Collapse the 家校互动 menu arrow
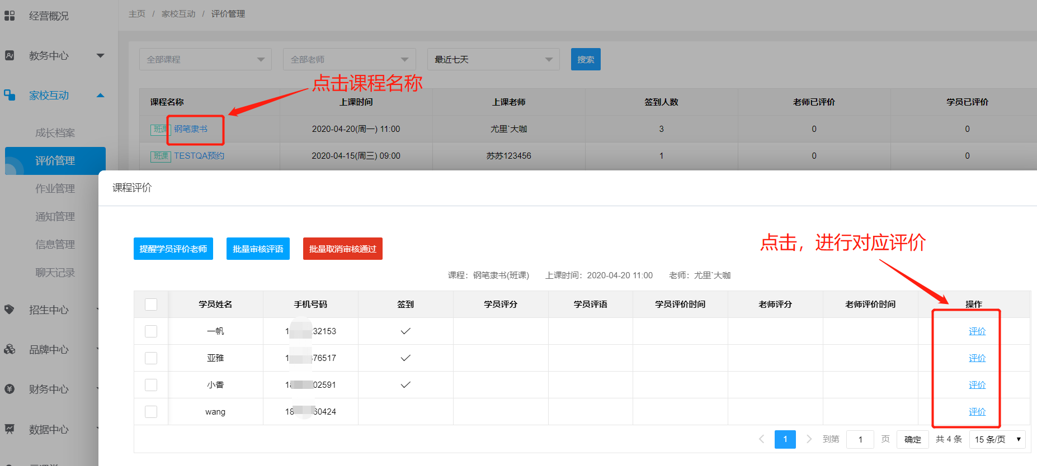Screen dimensions: 1037x466 101,95
